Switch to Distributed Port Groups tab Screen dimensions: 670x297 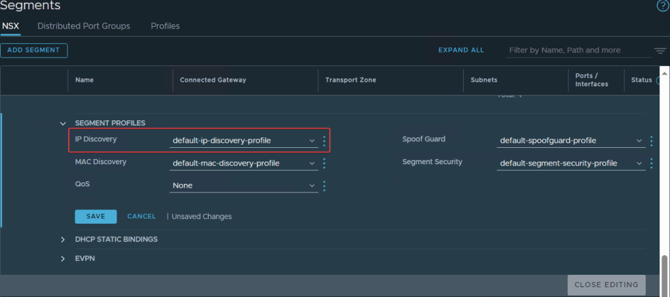[84, 26]
